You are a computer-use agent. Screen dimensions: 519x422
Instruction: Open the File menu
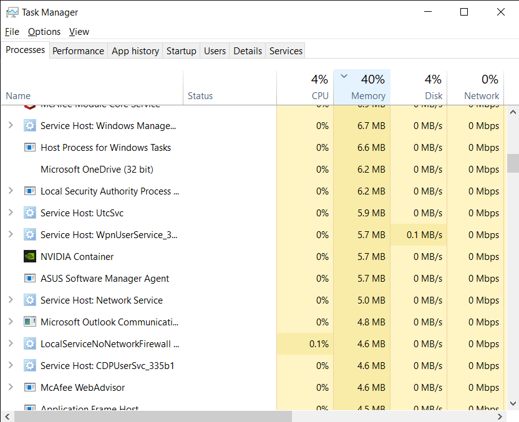point(12,32)
